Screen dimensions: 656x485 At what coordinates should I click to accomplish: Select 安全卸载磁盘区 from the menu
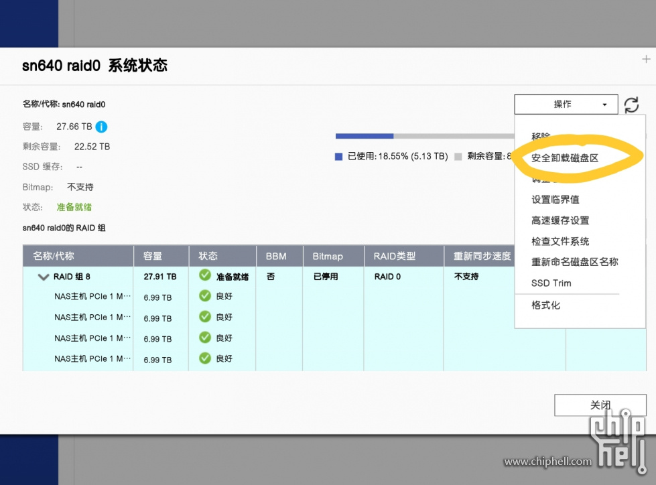[x=565, y=158]
